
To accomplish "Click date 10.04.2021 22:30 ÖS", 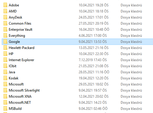I will (x=94, y=54).
